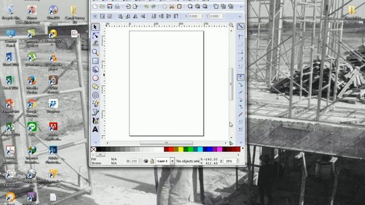The height and width of the screenshot is (205, 365).
Task: Click Zoom to fit page icon
Action: click(x=205, y=6)
